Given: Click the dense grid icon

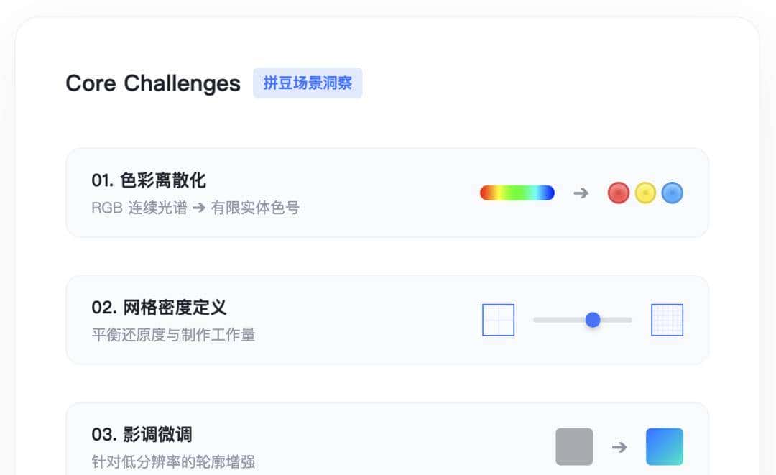Looking at the screenshot, I should click(666, 320).
